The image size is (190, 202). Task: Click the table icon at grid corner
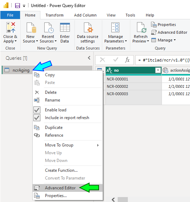pyautogui.click(x=99, y=70)
